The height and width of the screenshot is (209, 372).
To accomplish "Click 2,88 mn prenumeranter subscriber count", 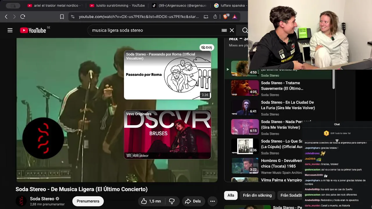I will click(x=47, y=204).
